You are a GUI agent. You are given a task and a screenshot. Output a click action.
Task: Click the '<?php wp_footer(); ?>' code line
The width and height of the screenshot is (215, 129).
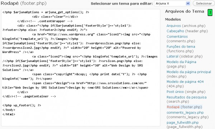[21, 105]
